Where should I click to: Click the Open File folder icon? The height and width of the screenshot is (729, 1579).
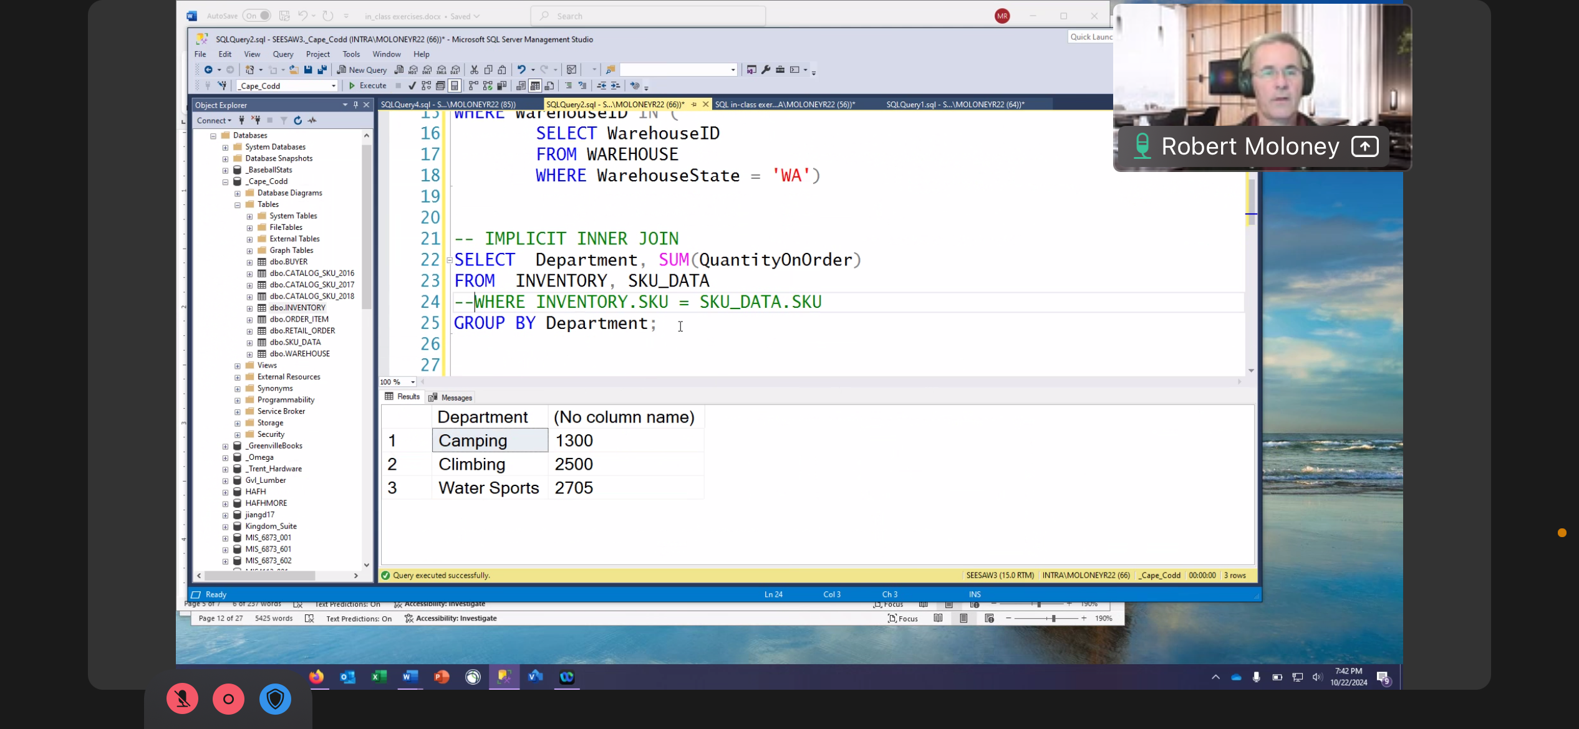pos(294,70)
